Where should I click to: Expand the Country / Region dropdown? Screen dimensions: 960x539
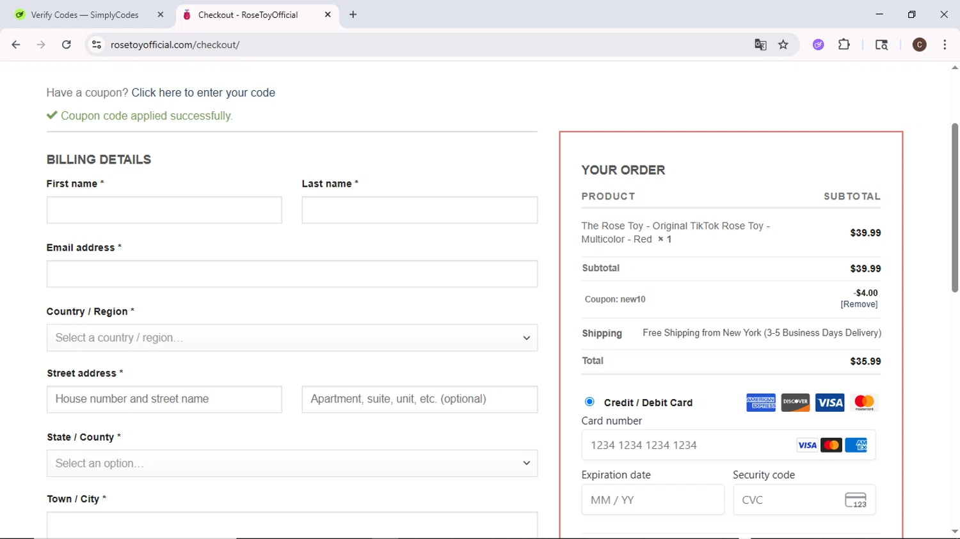click(x=292, y=338)
